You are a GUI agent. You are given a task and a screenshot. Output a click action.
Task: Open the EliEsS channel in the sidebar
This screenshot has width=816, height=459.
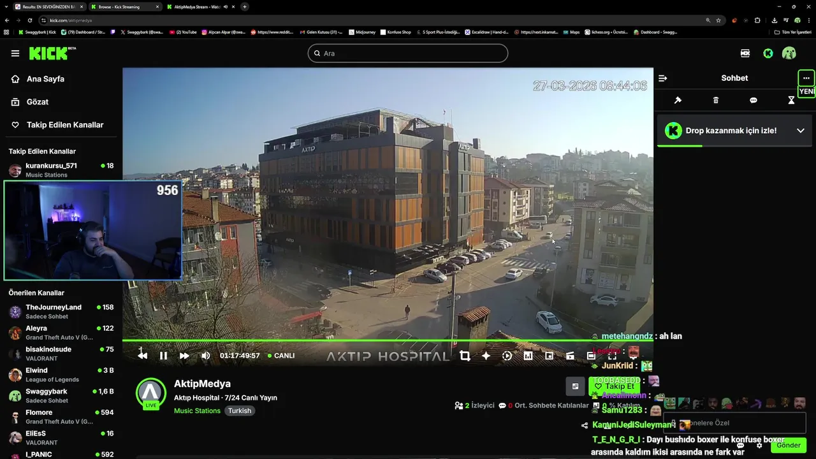pyautogui.click(x=61, y=437)
